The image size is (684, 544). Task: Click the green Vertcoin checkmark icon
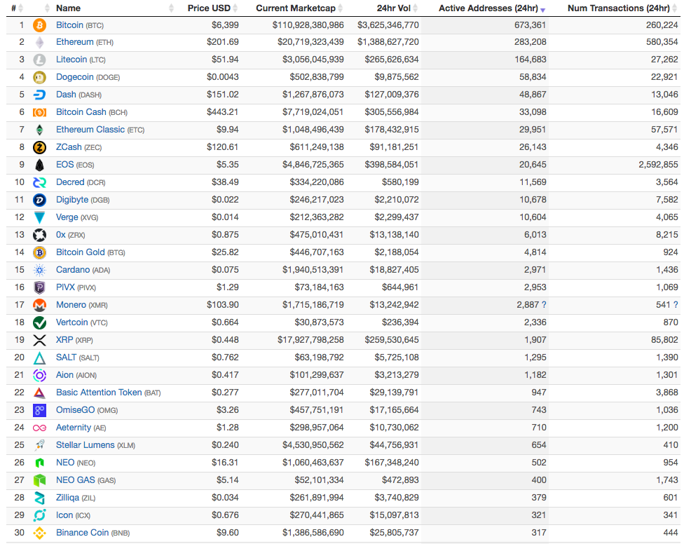pyautogui.click(x=40, y=322)
